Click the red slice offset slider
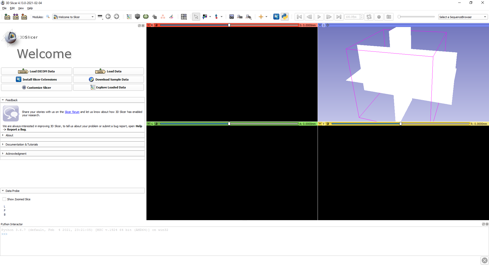Image resolution: width=489 pixels, height=265 pixels. click(x=229, y=25)
